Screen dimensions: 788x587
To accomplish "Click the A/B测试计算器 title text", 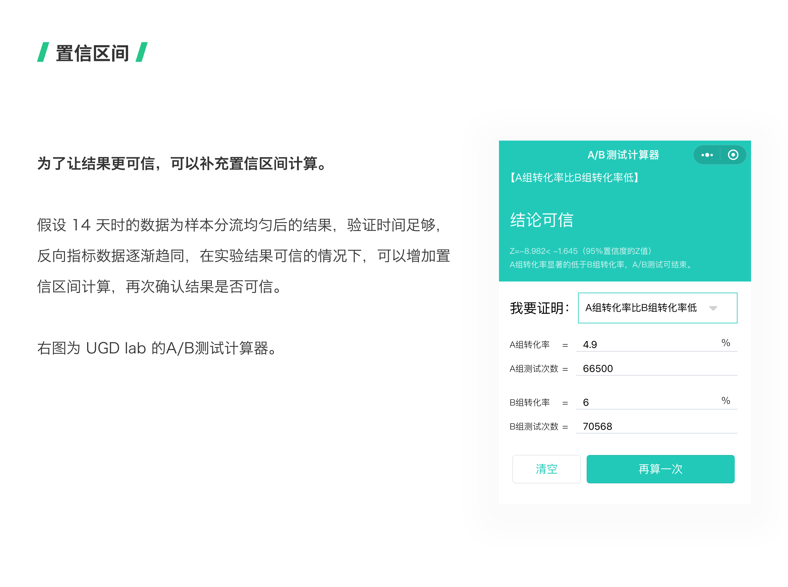I will click(623, 155).
